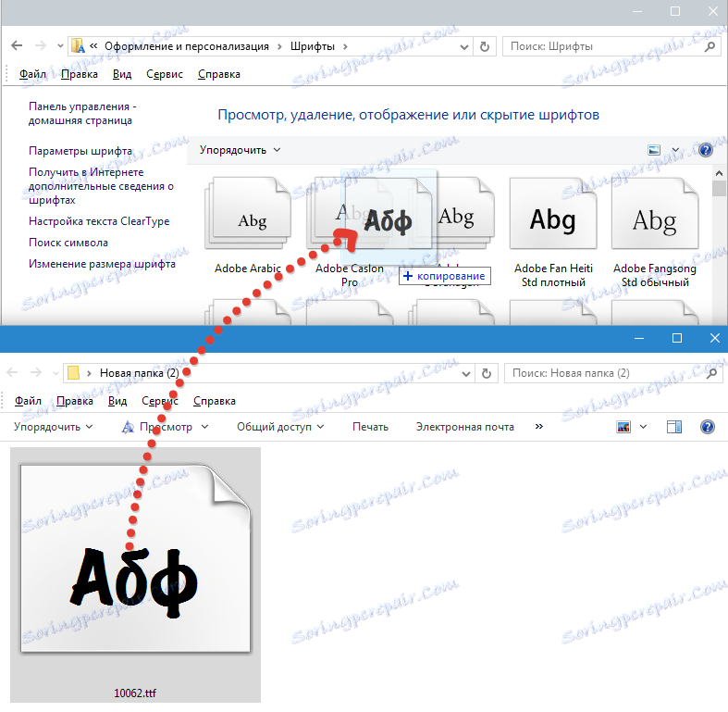
Task: Refresh the Fonts window
Action: (484, 46)
